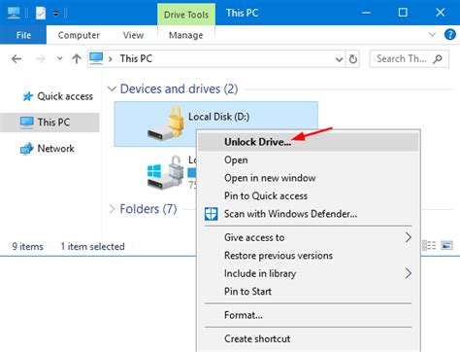This screenshot has height=352, width=460.
Task: Click the Drive Tools contextual tab
Action: [x=186, y=15]
